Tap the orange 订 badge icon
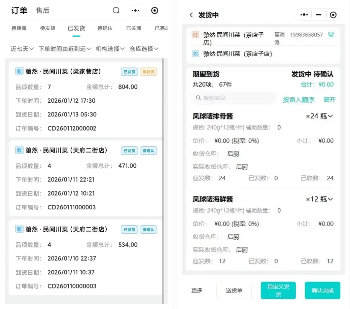The height and width of the screenshot is (309, 350). click(x=195, y=35)
